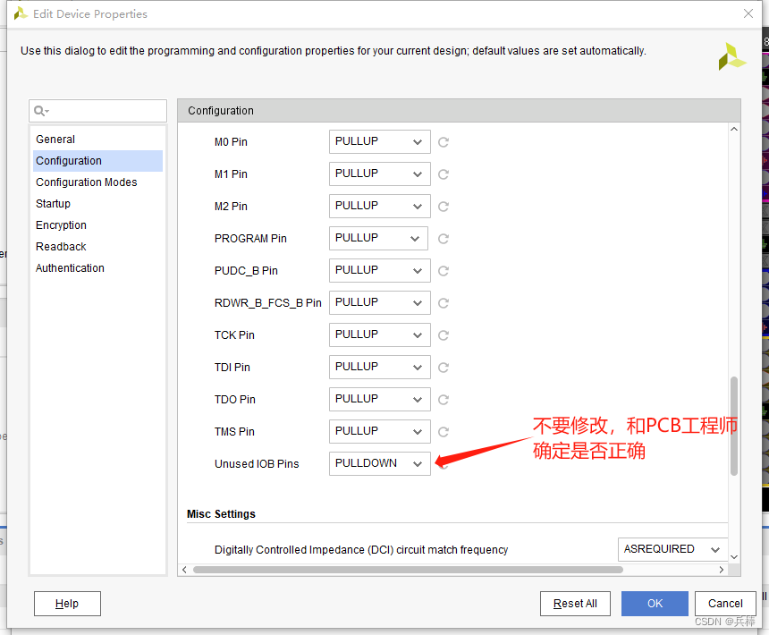Reset the TMS Pin value to default
This screenshot has width=769, height=635.
point(444,432)
